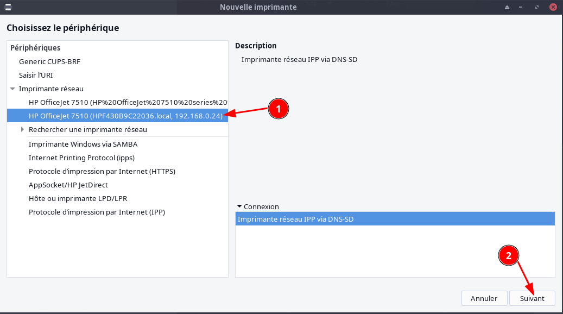
Task: Choose Hôte ou imprimante LPD/LPR
Action: click(78, 198)
